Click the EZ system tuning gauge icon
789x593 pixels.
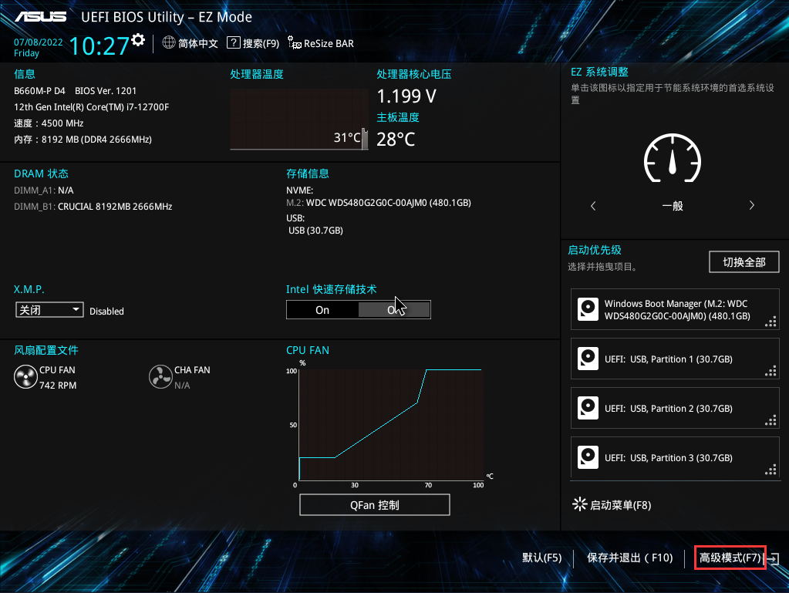click(x=672, y=161)
